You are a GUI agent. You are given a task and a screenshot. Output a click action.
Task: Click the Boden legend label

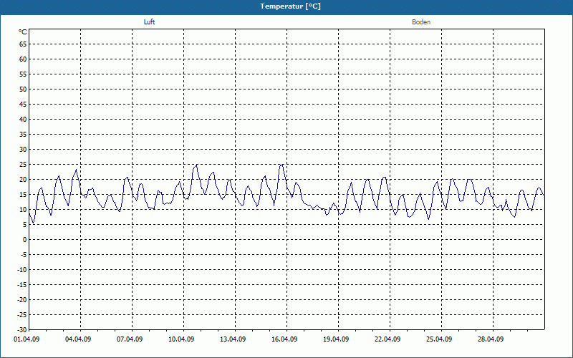(x=421, y=22)
